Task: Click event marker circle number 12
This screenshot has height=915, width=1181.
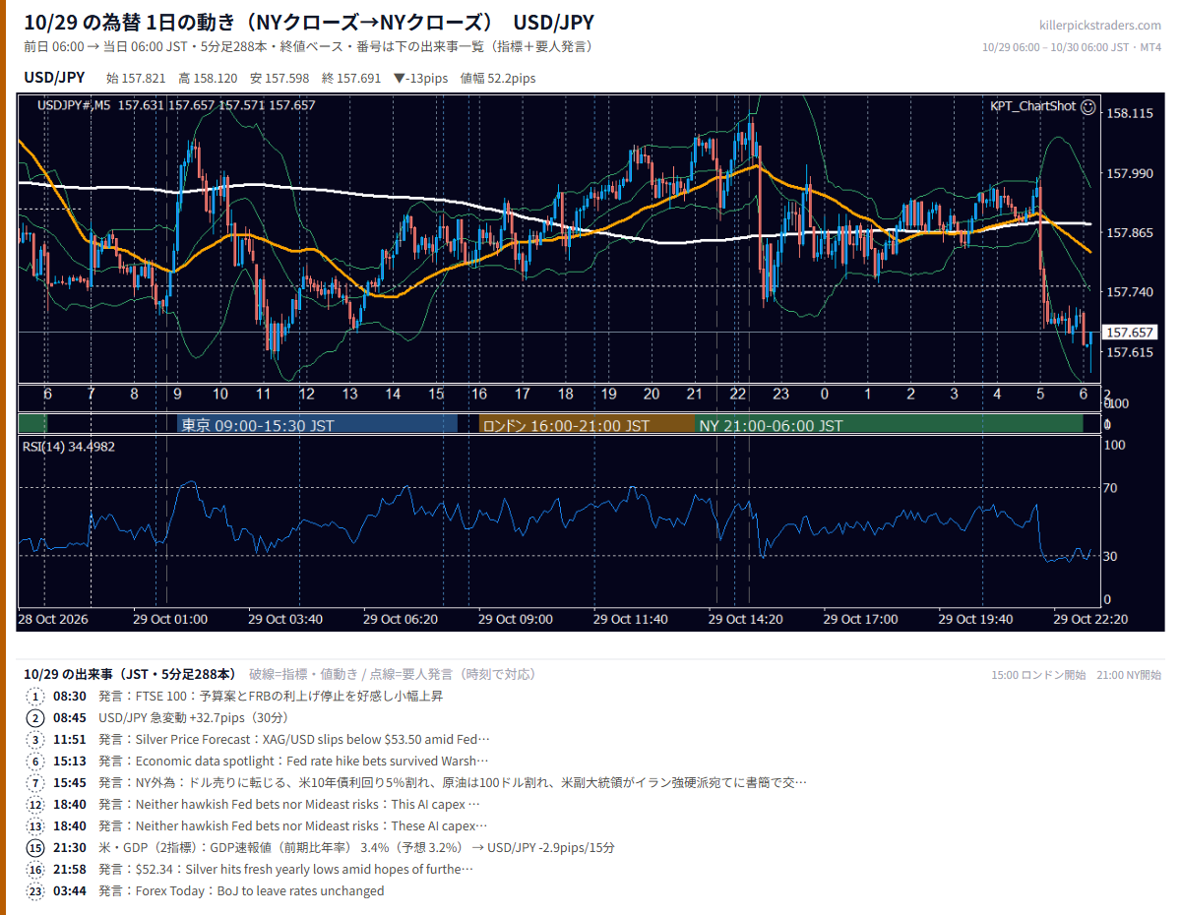Action: [35, 804]
